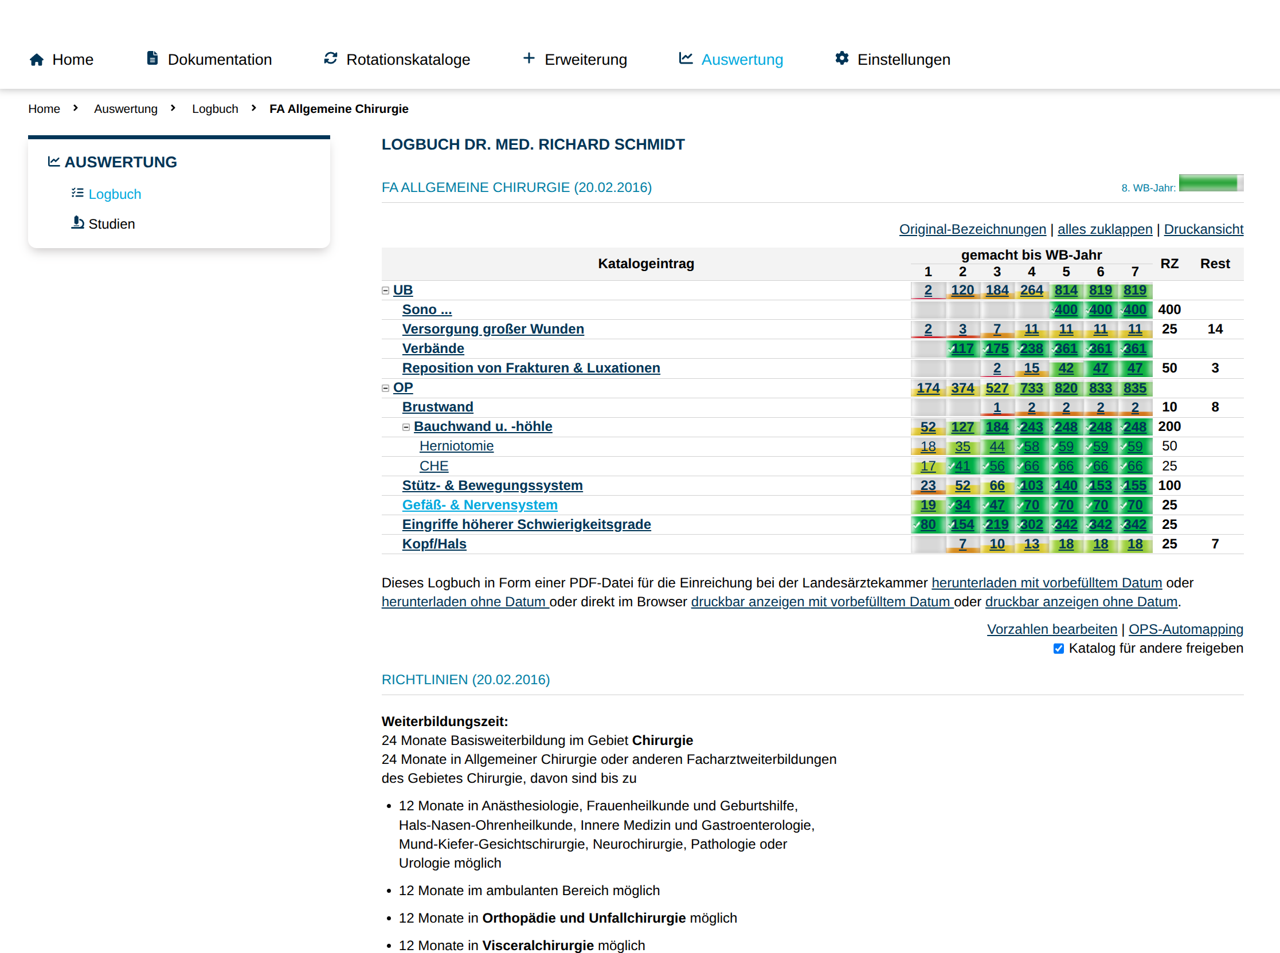This screenshot has height=953, width=1280.
Task: Go to Auswertung in the breadcrumb
Action: [x=126, y=109]
